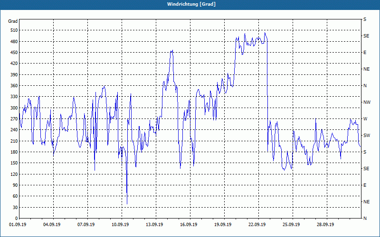The image size is (380, 237).
Task: Pick the date label 10.09.19
Action: (x=120, y=225)
